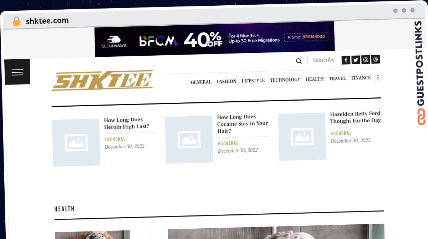Click the search magnifier icon
This screenshot has height=239, width=428.
click(x=299, y=61)
